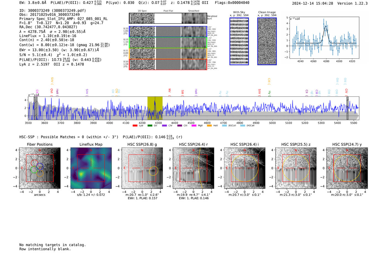Click the orange fiber circle in Fiber Positions
387x264 pixels.
point(40,173)
